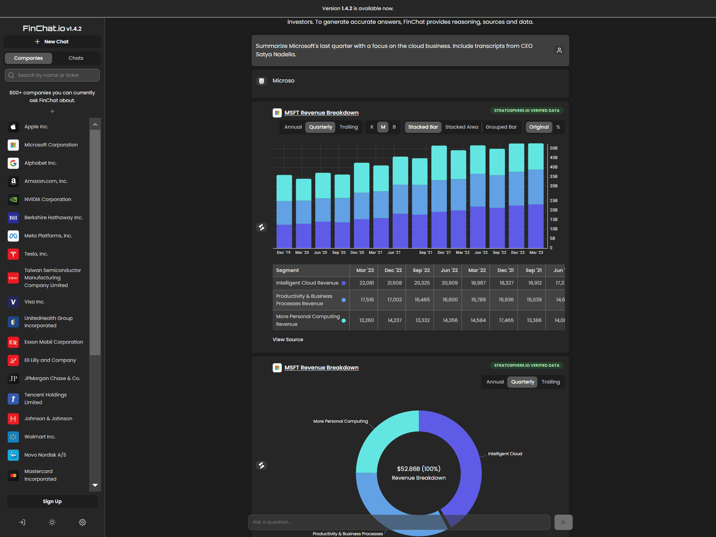Click the Stratosphere.io badge on the bar chart card
The height and width of the screenshot is (537, 716).
click(x=527, y=111)
